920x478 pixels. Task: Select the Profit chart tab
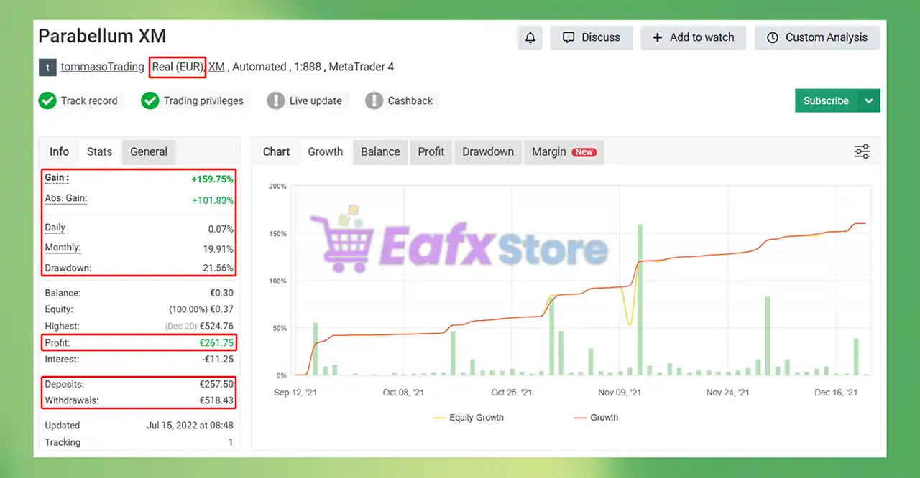431,151
